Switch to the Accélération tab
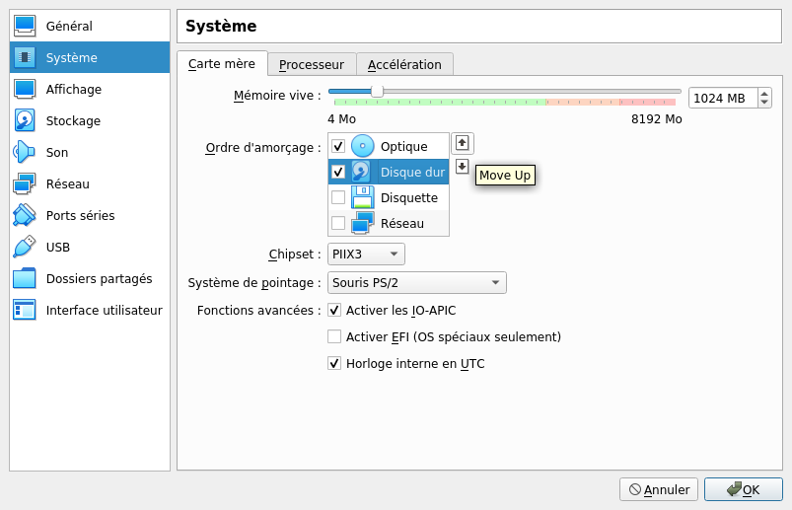 [x=404, y=64]
